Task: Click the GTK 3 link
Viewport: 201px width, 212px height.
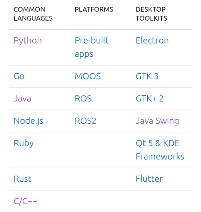Action: pyautogui.click(x=147, y=76)
